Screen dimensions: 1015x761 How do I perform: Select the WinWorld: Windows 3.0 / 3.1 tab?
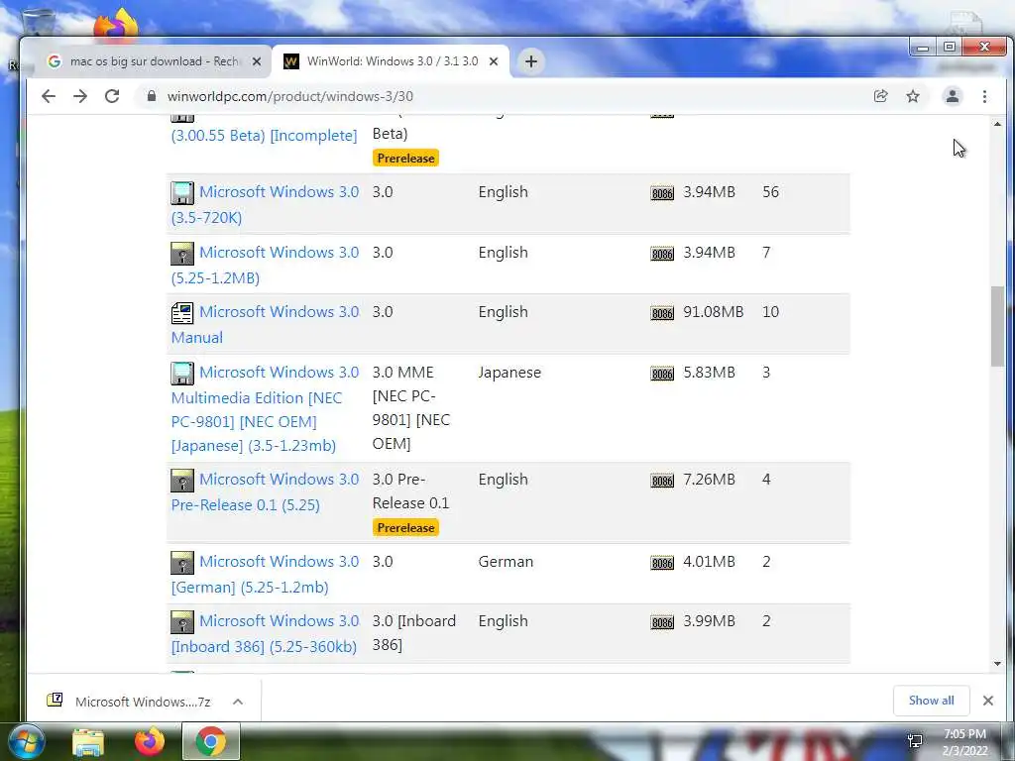[x=391, y=61]
